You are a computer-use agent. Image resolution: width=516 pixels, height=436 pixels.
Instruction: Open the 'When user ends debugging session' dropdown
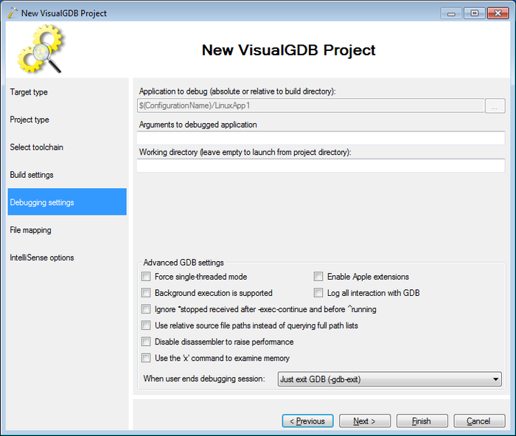point(390,379)
